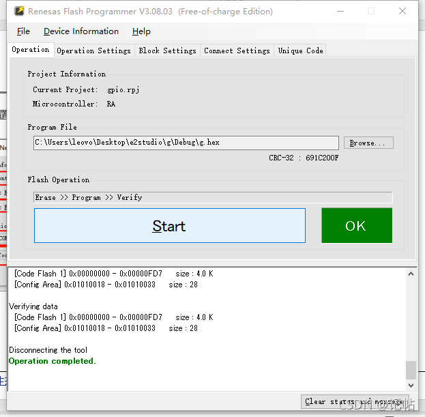Switch to the Connect Settings tab
Viewport: 425px width, 417px height.
237,51
